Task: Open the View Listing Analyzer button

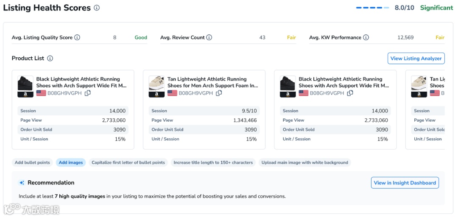Action: click(416, 59)
